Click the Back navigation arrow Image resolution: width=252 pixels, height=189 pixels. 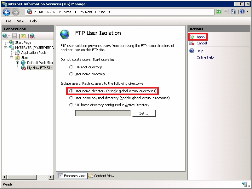tap(7, 12)
